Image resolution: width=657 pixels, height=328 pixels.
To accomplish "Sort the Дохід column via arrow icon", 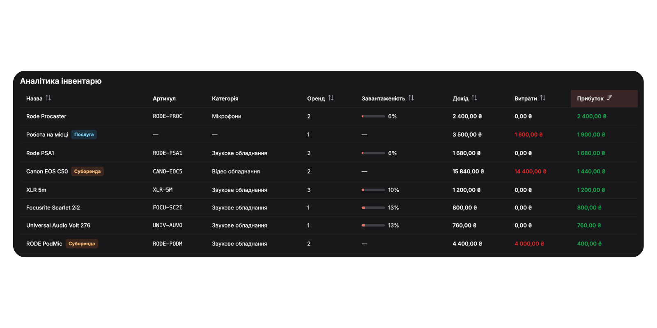I will coord(474,98).
